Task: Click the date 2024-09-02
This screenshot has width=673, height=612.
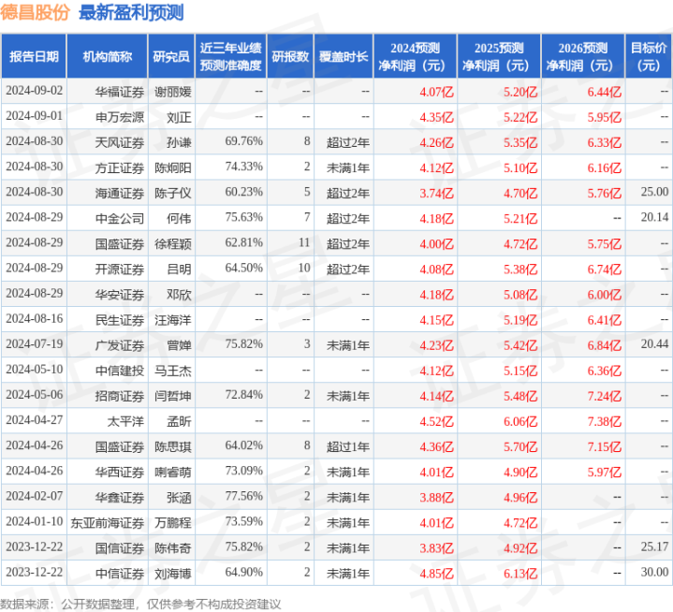Action: click(x=35, y=91)
